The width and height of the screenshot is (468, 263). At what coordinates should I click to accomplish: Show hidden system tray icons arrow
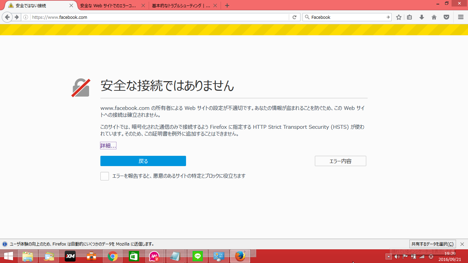[389, 256]
